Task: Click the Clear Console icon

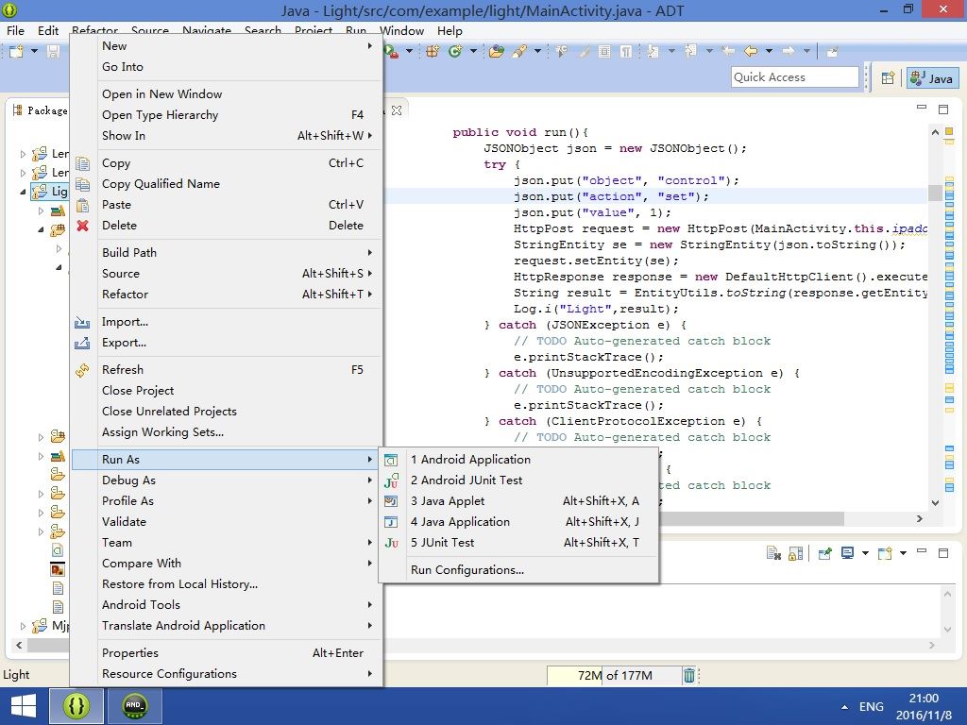Action: (x=773, y=553)
